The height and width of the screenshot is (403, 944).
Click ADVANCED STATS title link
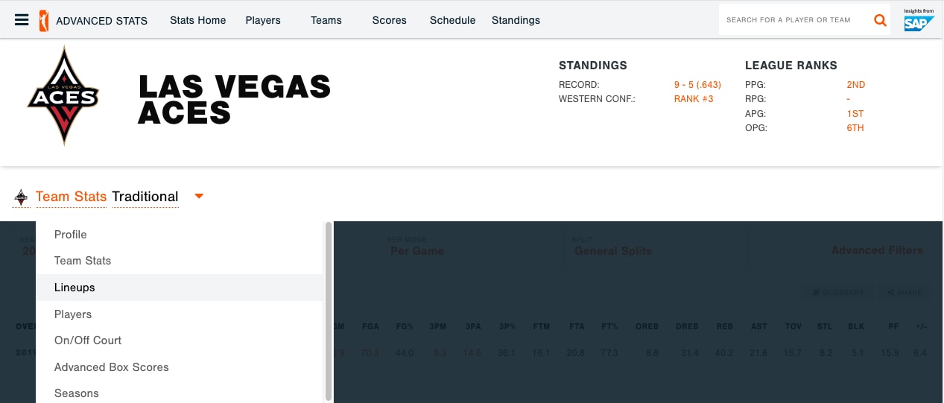click(x=101, y=20)
